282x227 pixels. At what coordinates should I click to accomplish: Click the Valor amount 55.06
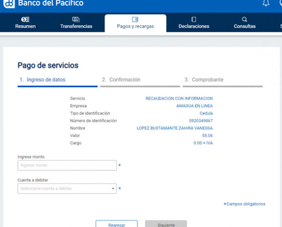(x=207, y=136)
